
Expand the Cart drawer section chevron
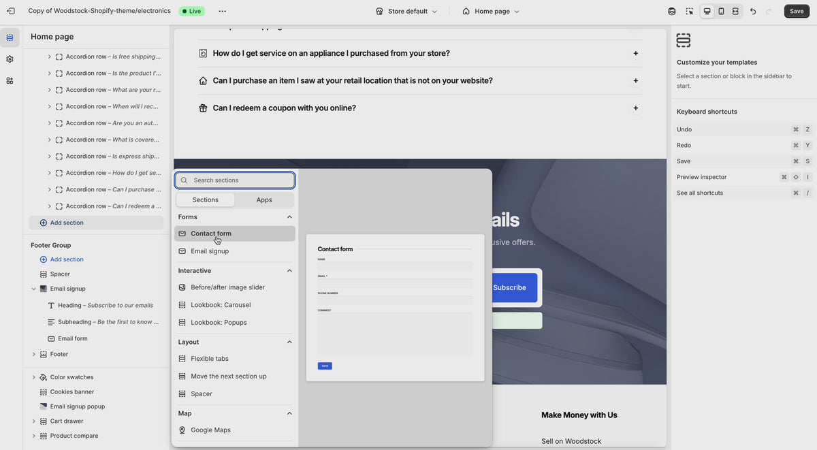click(x=33, y=421)
